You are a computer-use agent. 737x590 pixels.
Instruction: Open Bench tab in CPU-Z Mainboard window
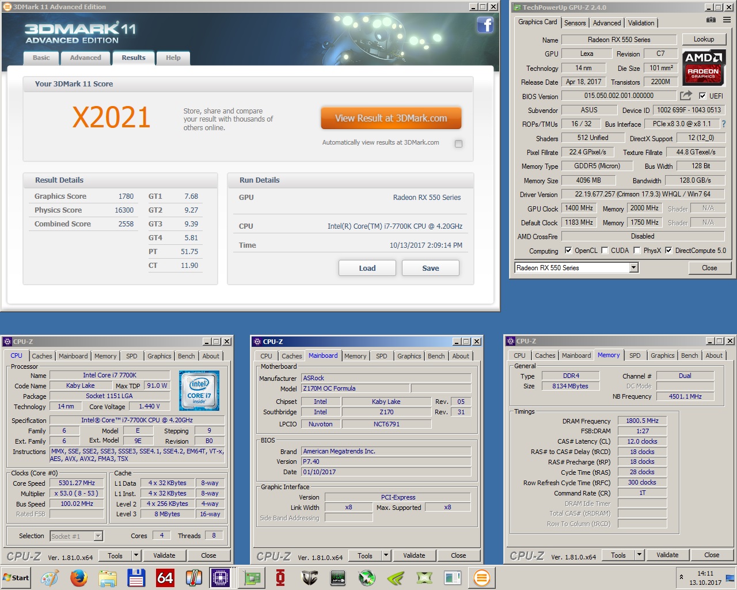point(436,357)
